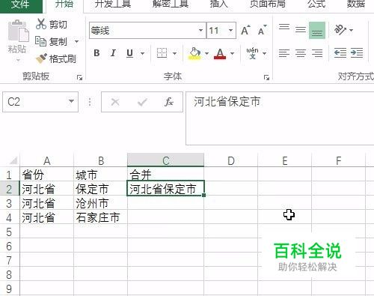Select all cells corner triangle
The height and width of the screenshot is (296, 374).
[13, 160]
